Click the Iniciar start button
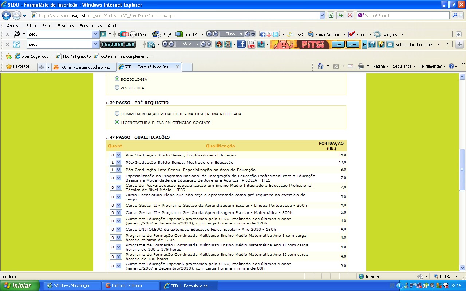This screenshot has width=466, height=291. (20, 286)
